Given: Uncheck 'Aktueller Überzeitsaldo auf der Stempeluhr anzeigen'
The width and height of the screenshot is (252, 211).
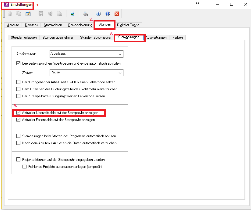Looking at the screenshot, I should point(18,113).
